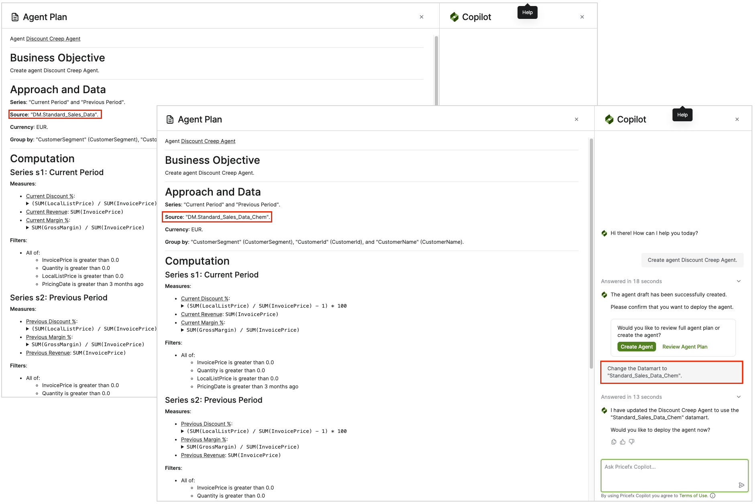Click 'Currency: EUR.' in background window

(29, 127)
